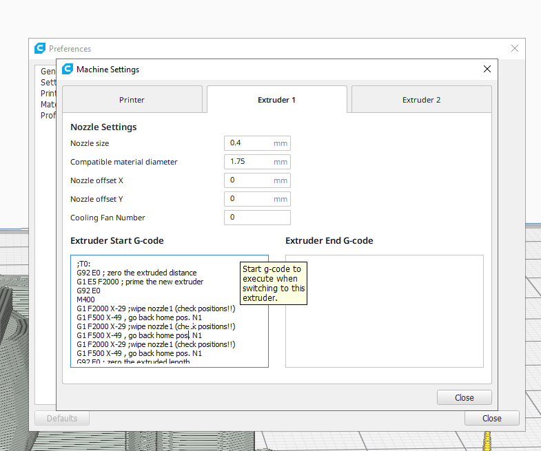The image size is (541, 451).
Task: Click the 'Nozzle Settings' heading
Action: click(103, 127)
